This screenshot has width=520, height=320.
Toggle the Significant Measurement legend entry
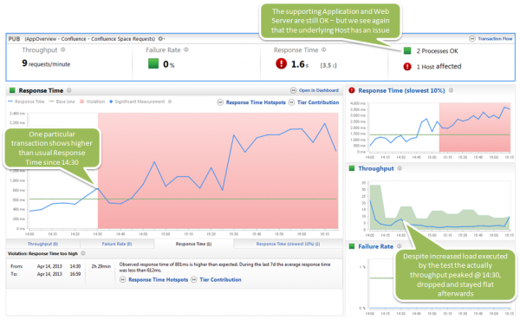137,101
